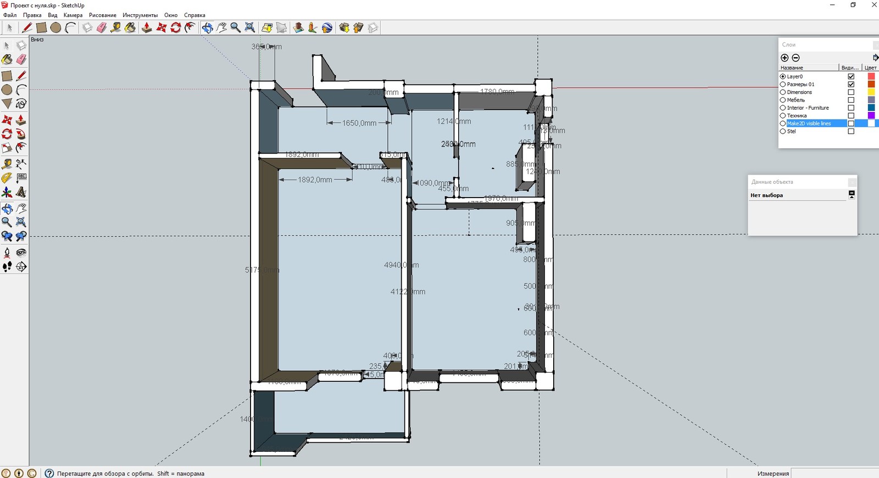Select the Walk footprints tool

point(7,267)
